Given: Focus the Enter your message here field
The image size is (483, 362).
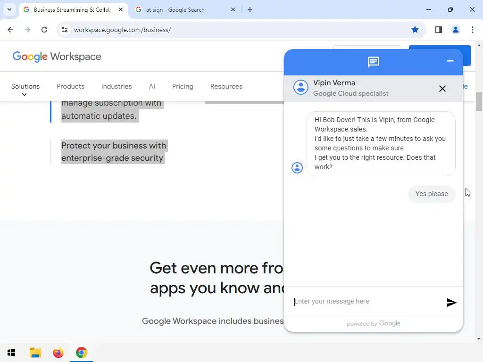Looking at the screenshot, I should click(x=366, y=301).
